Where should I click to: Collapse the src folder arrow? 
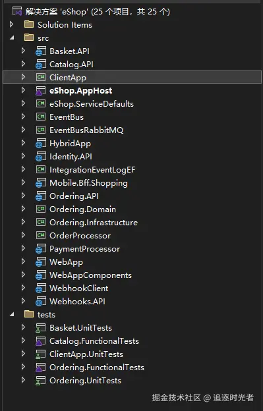(x=12, y=38)
